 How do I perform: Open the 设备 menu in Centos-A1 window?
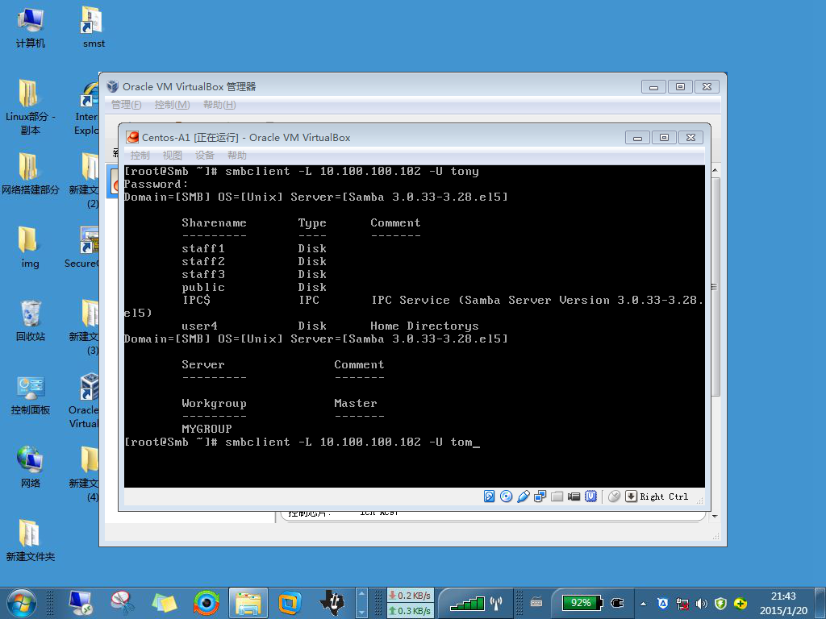point(204,156)
